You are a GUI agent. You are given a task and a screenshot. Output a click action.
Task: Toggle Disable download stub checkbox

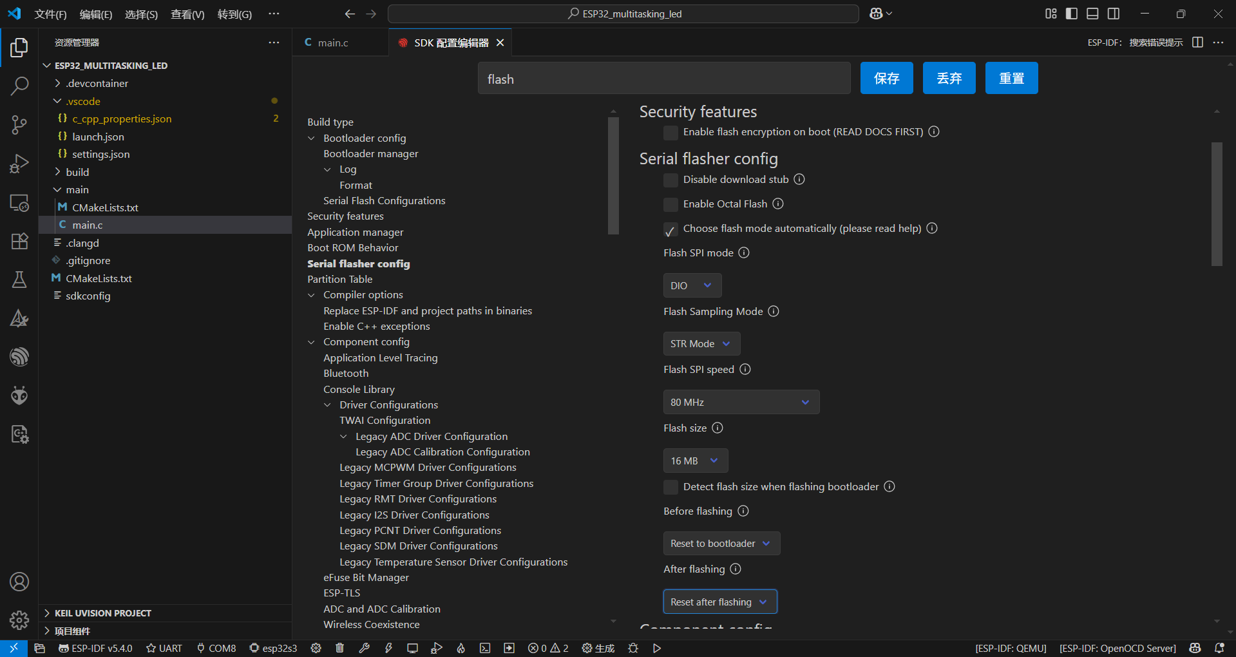click(670, 180)
